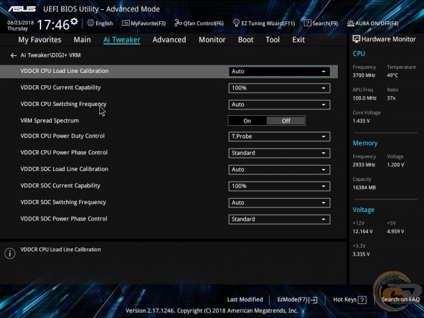This screenshot has width=424, height=318.
Task: Click Last Modified button
Action: click(245, 299)
